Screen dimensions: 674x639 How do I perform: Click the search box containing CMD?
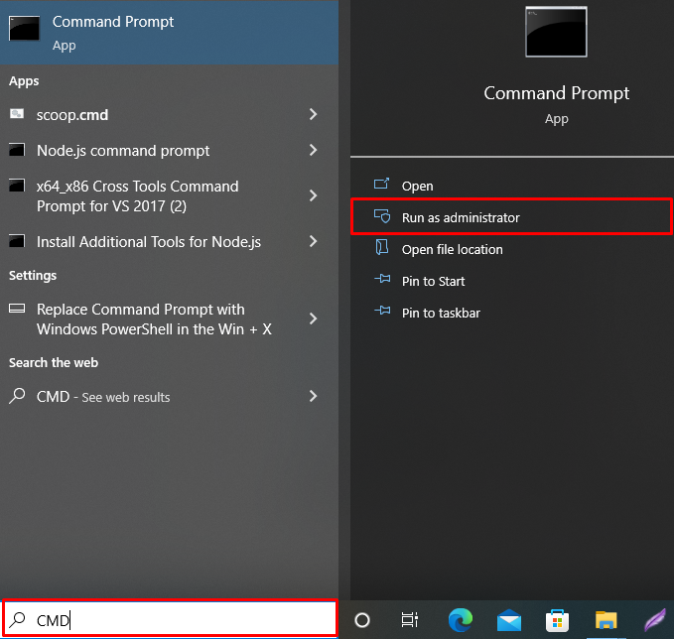[170, 618]
